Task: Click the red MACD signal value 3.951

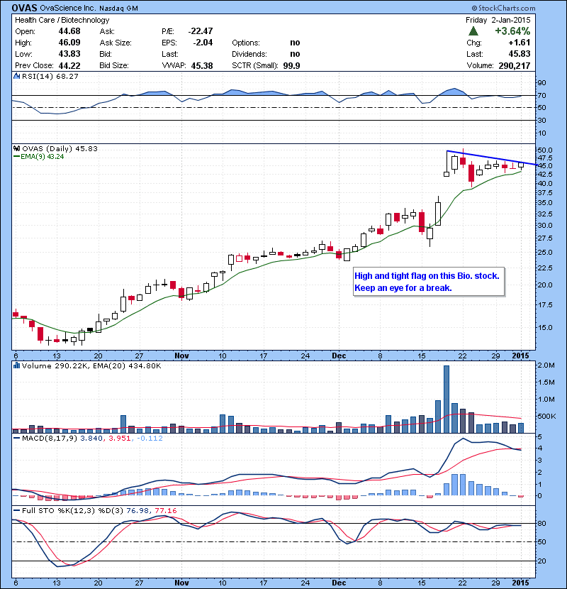Action: coord(119,438)
